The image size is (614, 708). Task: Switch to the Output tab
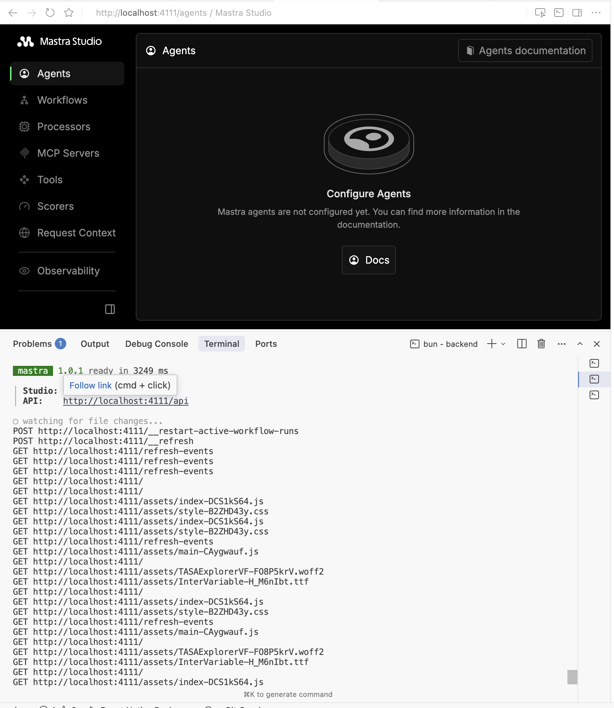tap(95, 344)
